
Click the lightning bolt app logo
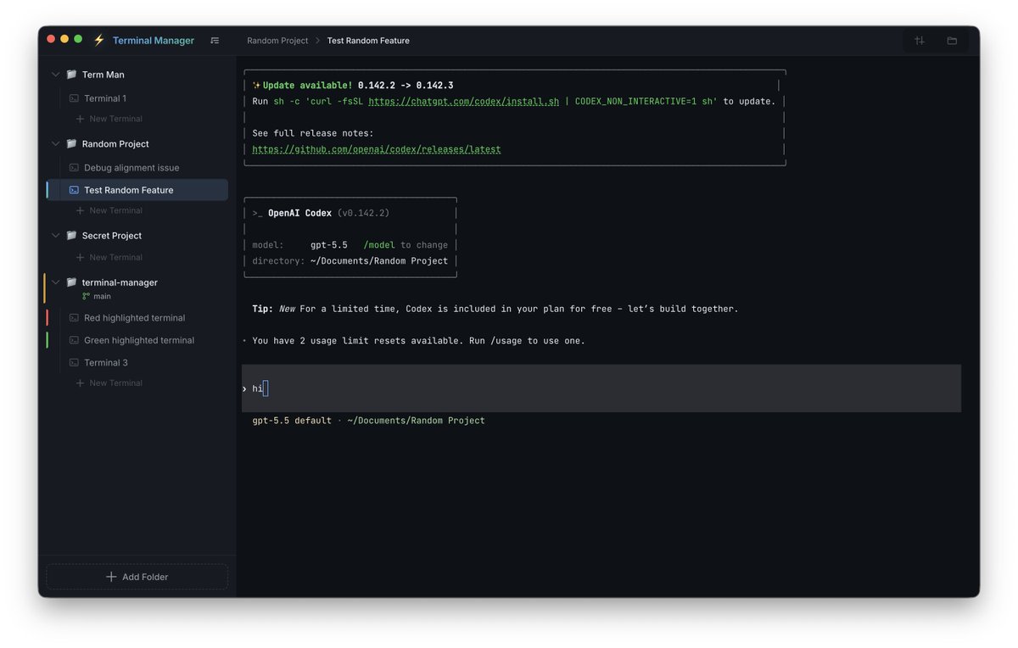[98, 40]
